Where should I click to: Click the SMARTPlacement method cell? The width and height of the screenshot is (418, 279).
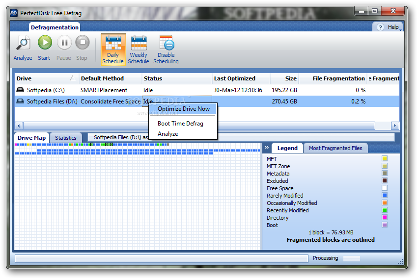104,90
